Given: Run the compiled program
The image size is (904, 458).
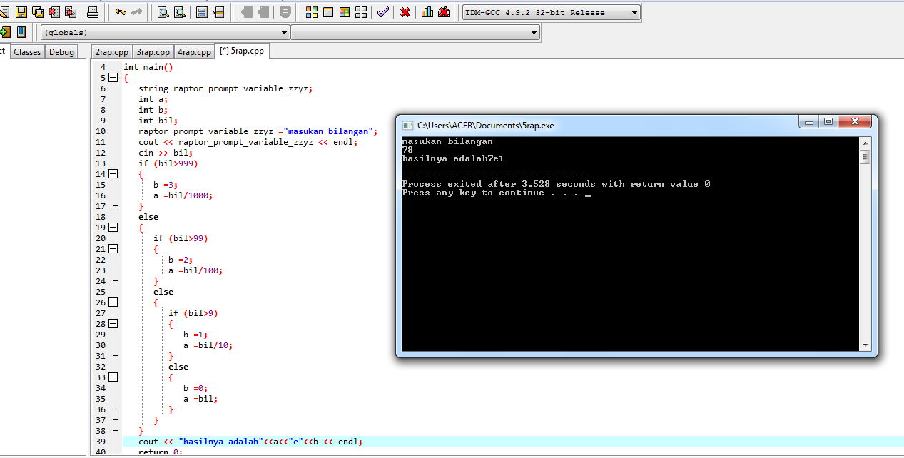Looking at the screenshot, I should [x=328, y=12].
